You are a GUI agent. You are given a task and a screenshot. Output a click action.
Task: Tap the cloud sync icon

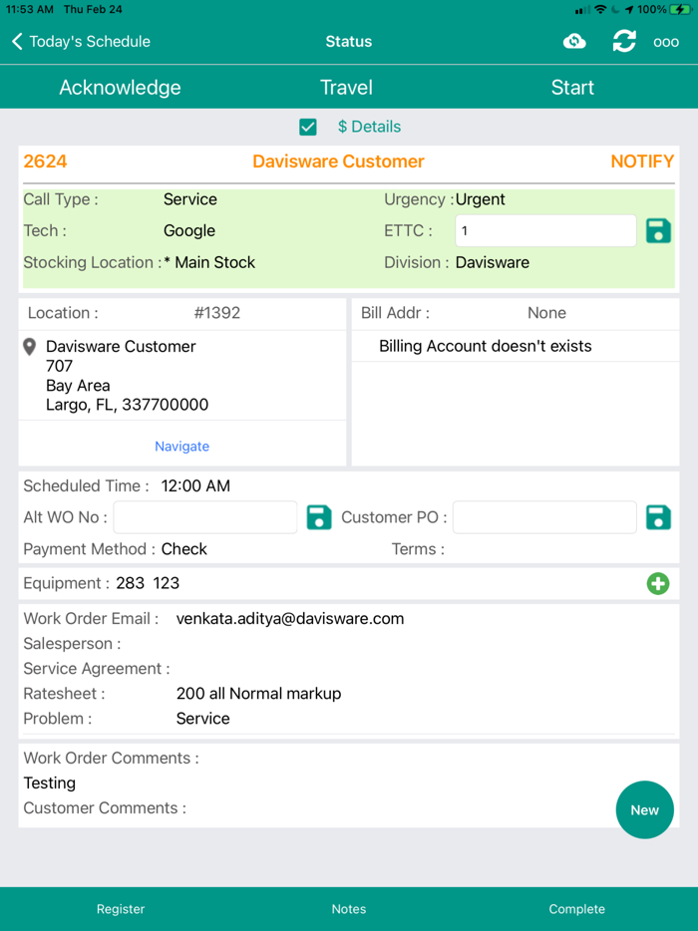pyautogui.click(x=574, y=42)
